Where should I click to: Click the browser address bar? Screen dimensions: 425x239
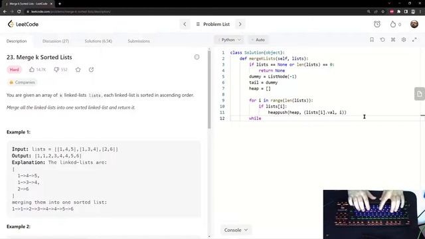click(x=195, y=12)
